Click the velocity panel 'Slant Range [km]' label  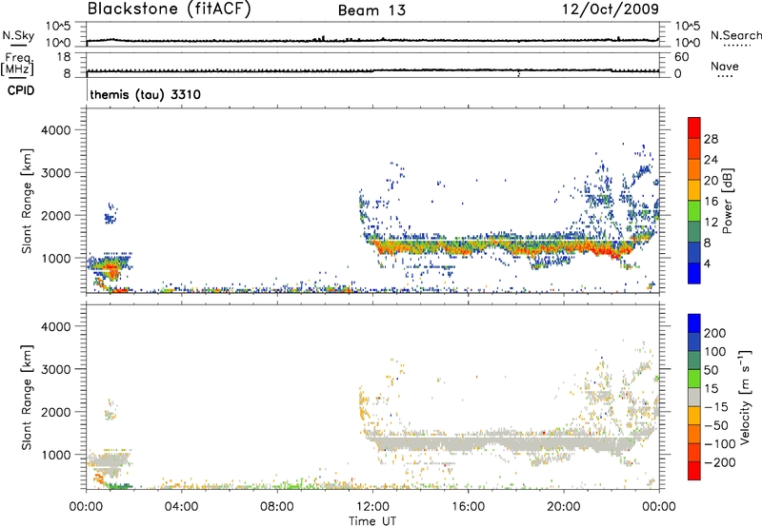coord(27,398)
